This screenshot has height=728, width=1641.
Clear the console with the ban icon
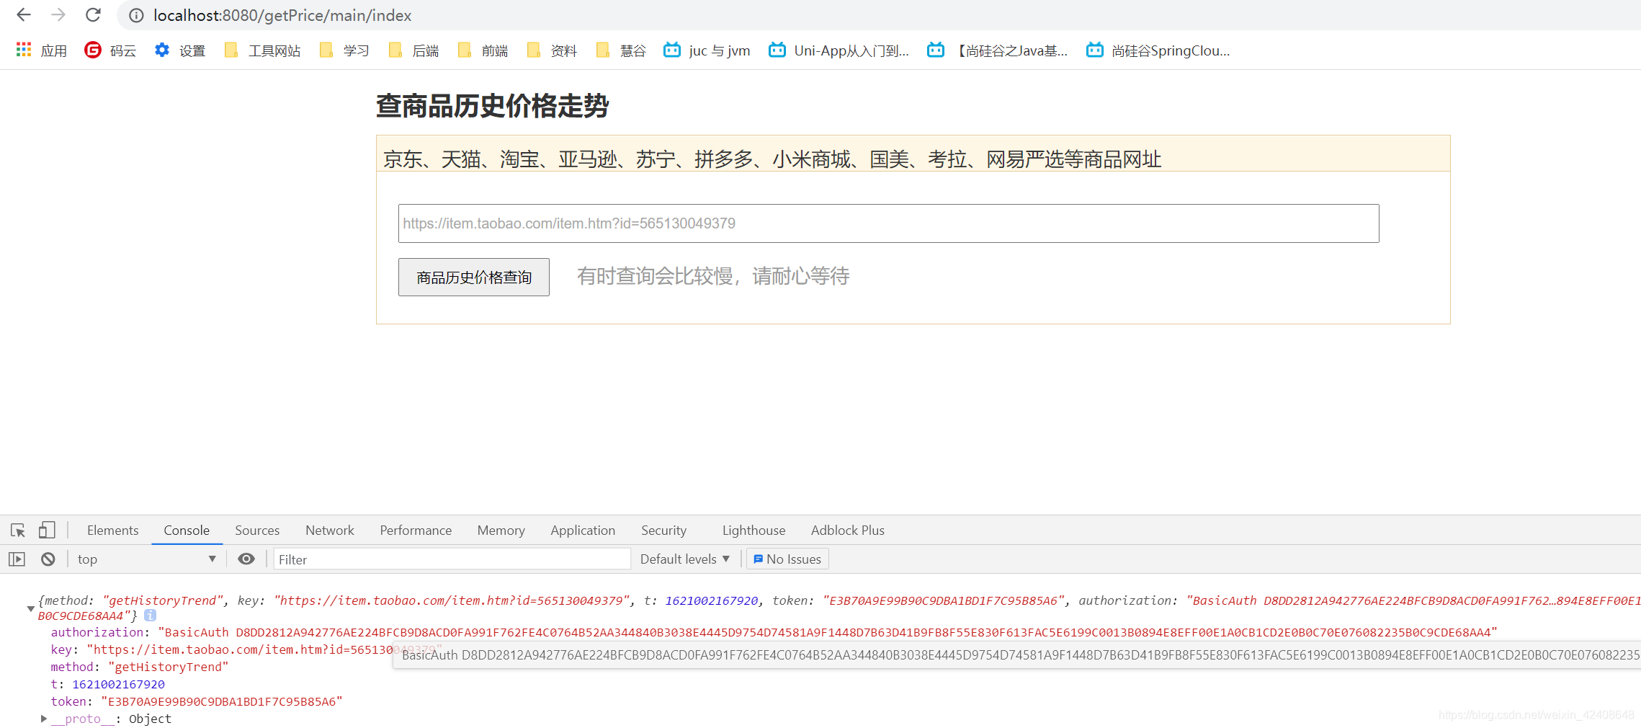[48, 559]
